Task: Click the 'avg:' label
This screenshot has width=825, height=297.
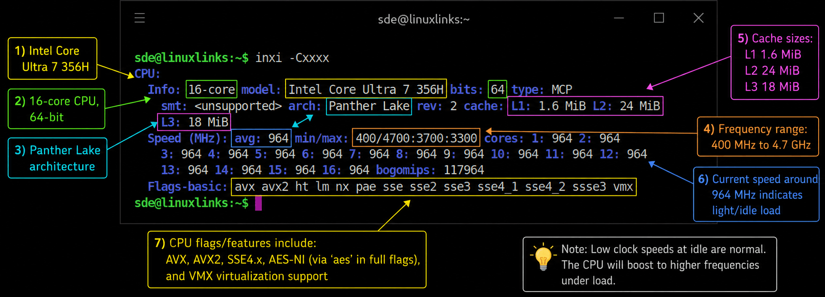Action: tap(248, 138)
